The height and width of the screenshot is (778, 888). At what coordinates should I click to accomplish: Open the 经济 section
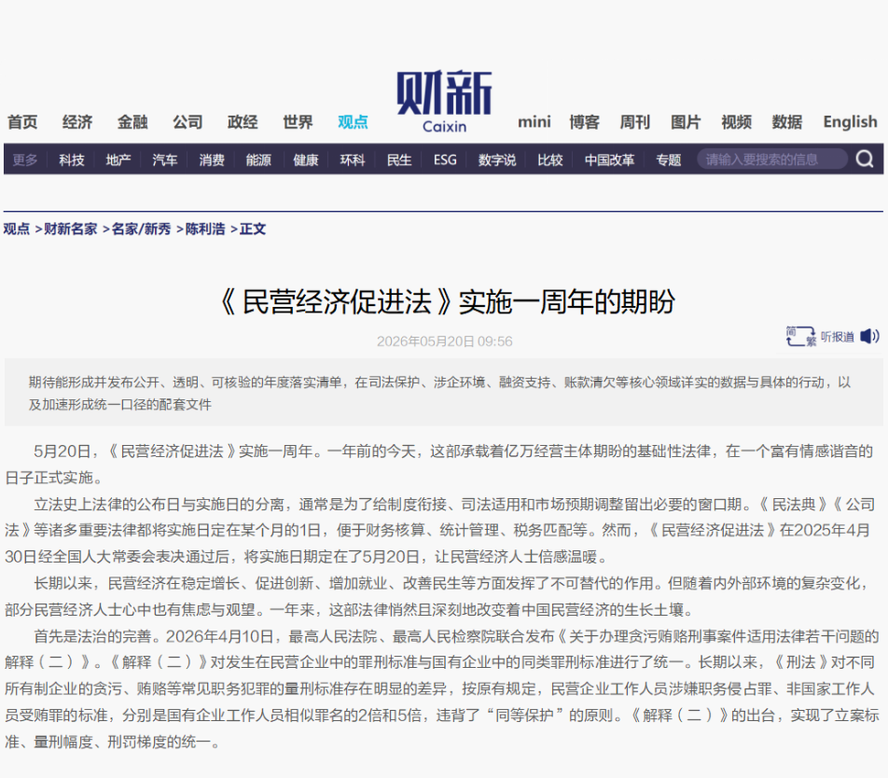[77, 122]
